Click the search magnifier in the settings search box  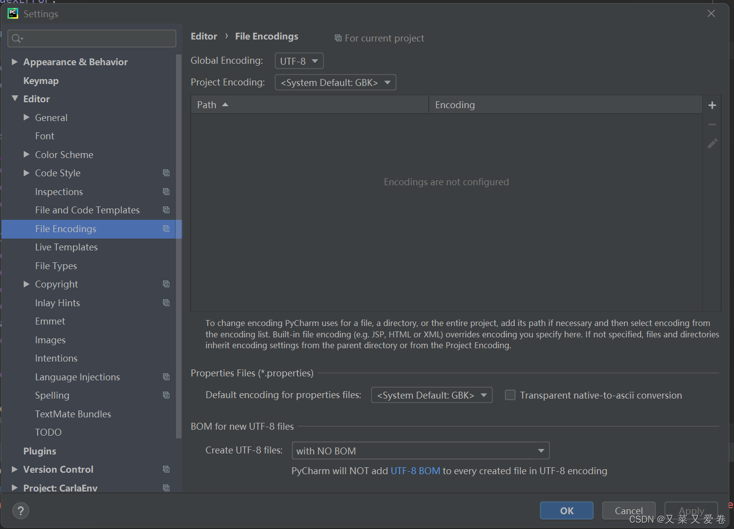pos(15,38)
